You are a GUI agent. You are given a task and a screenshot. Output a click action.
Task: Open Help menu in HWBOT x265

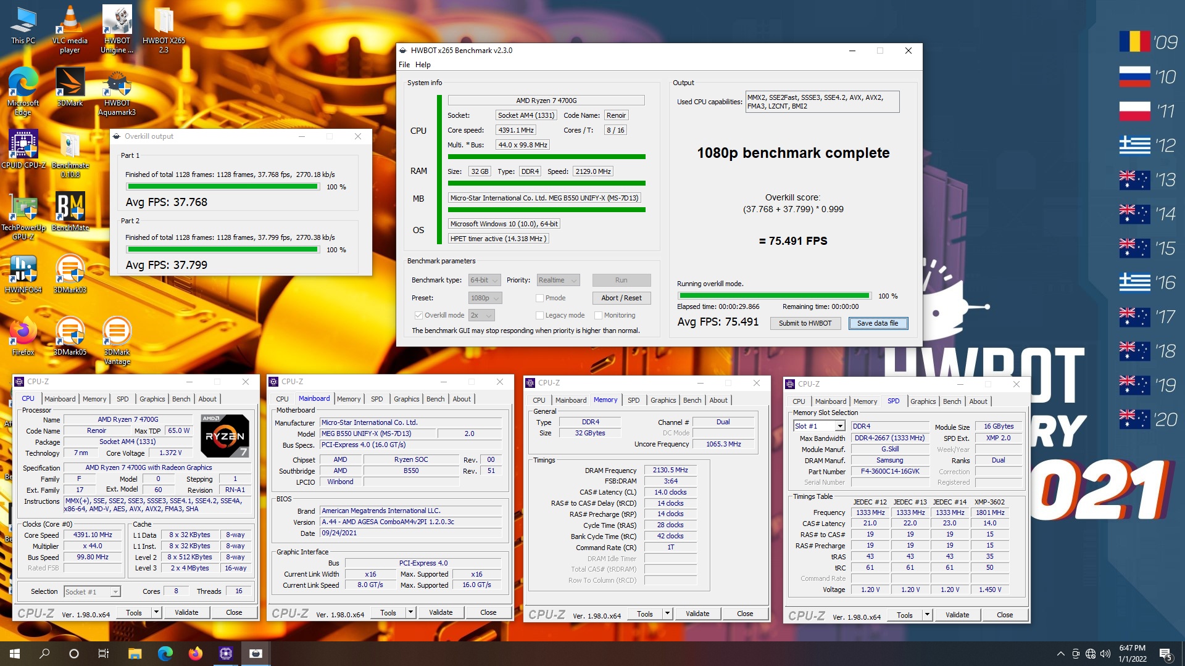[x=423, y=65]
